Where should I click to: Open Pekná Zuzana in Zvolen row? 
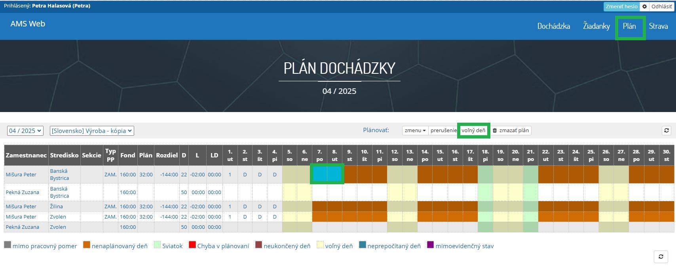pyautogui.click(x=22, y=227)
